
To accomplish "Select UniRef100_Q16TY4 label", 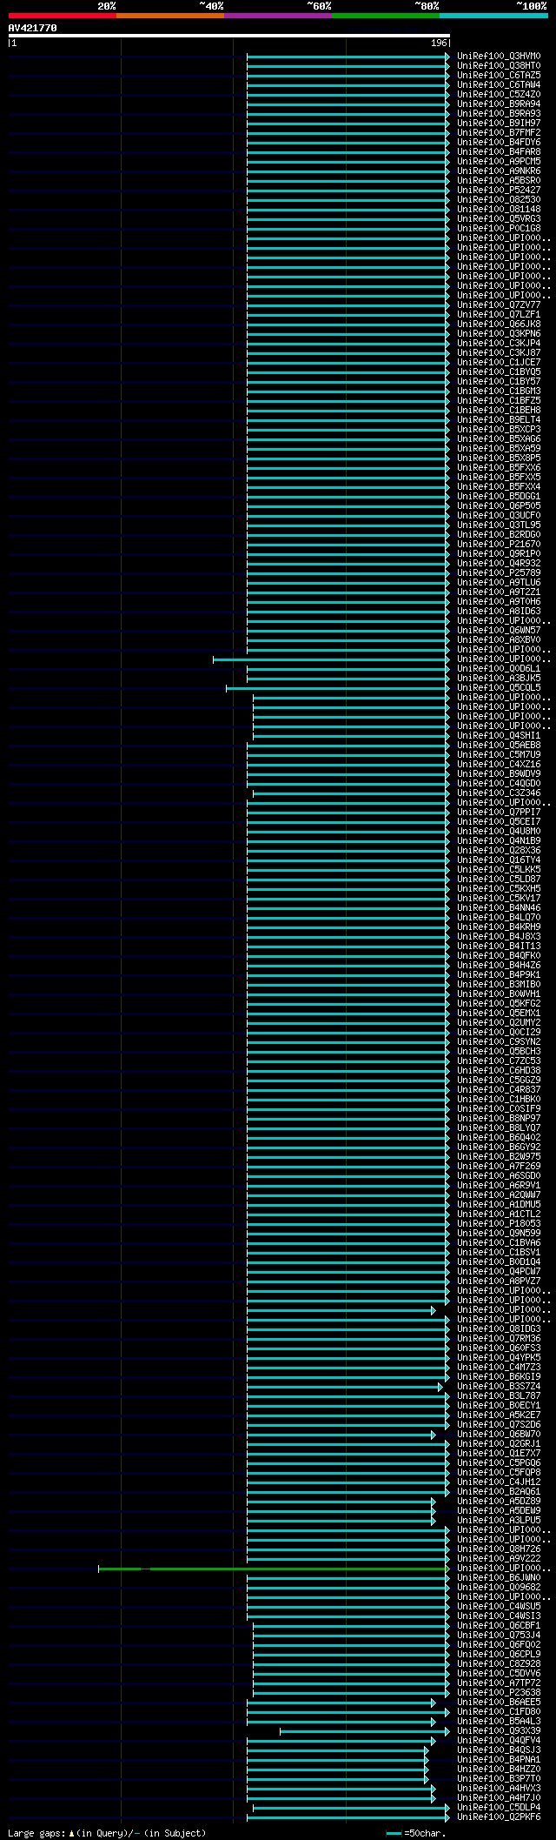I will pyautogui.click(x=499, y=860).
